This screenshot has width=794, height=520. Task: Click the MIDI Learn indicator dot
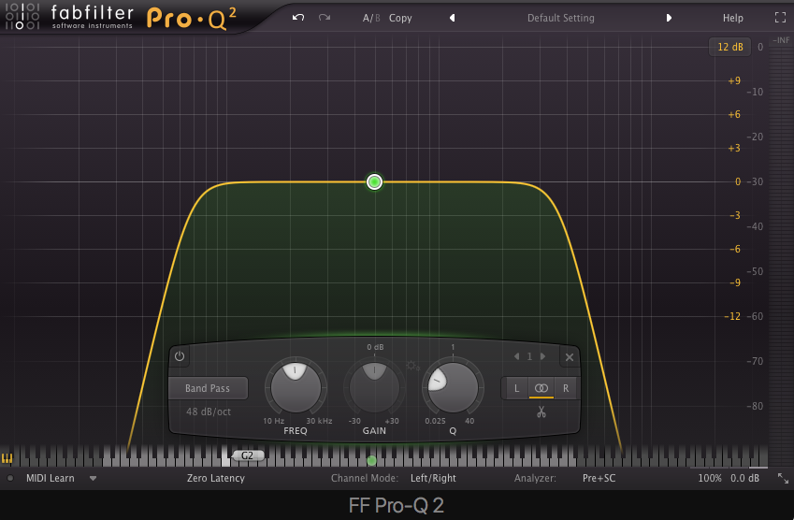pyautogui.click(x=9, y=478)
